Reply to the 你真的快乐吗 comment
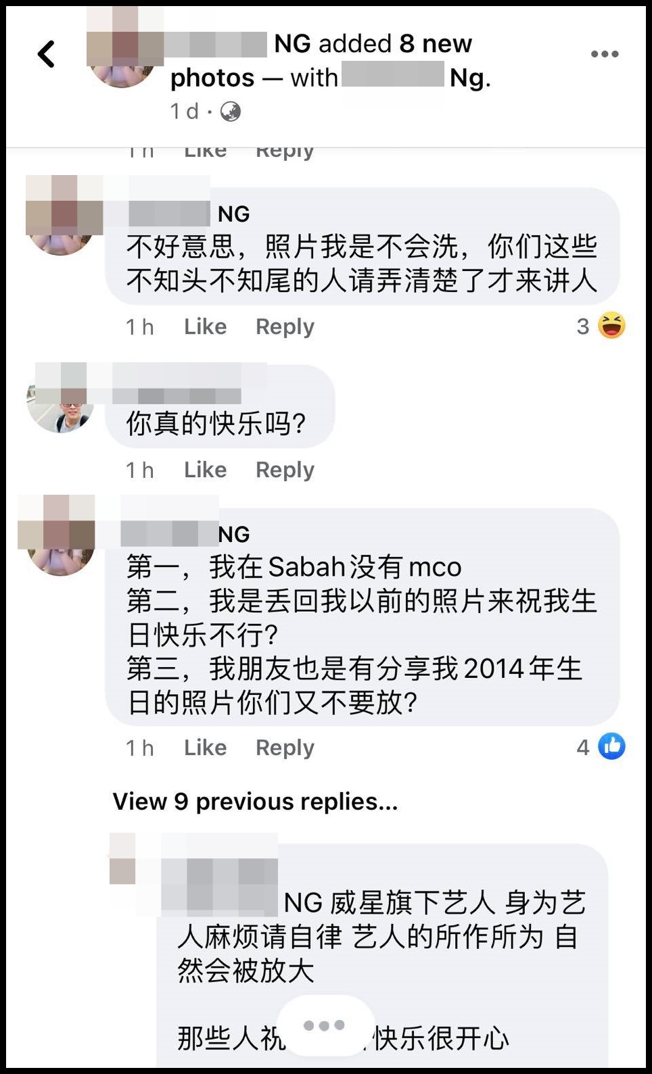The width and height of the screenshot is (652, 1074). click(x=285, y=470)
